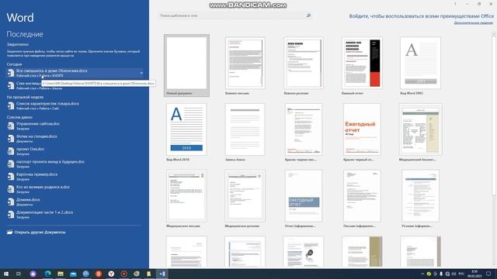Click folder icon beside Open Other Documents
497x279 pixels.
[10, 232]
